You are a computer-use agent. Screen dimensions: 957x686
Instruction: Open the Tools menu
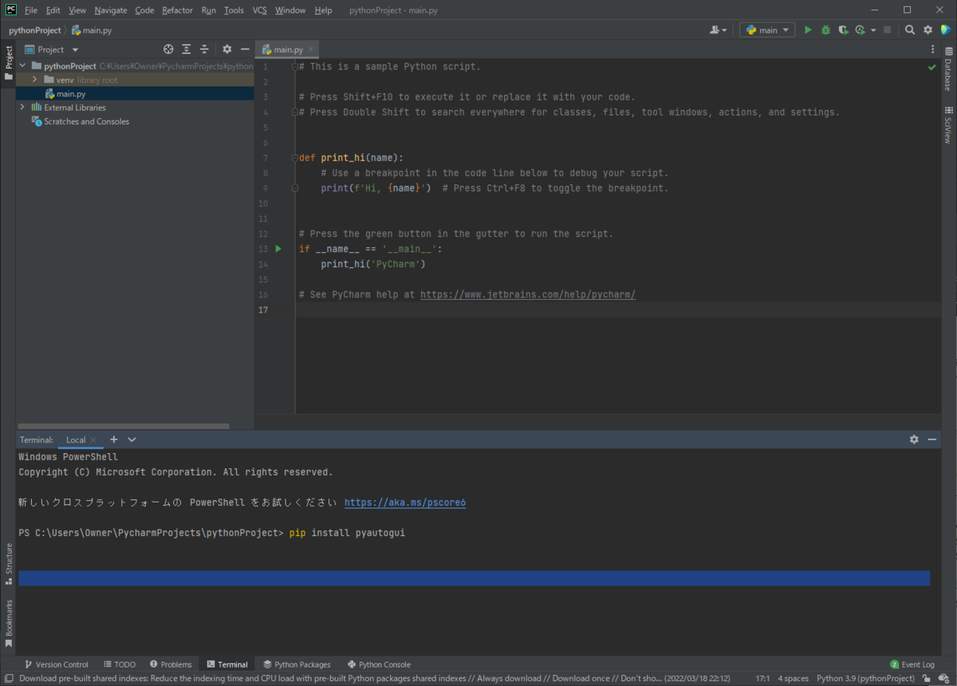pos(234,10)
